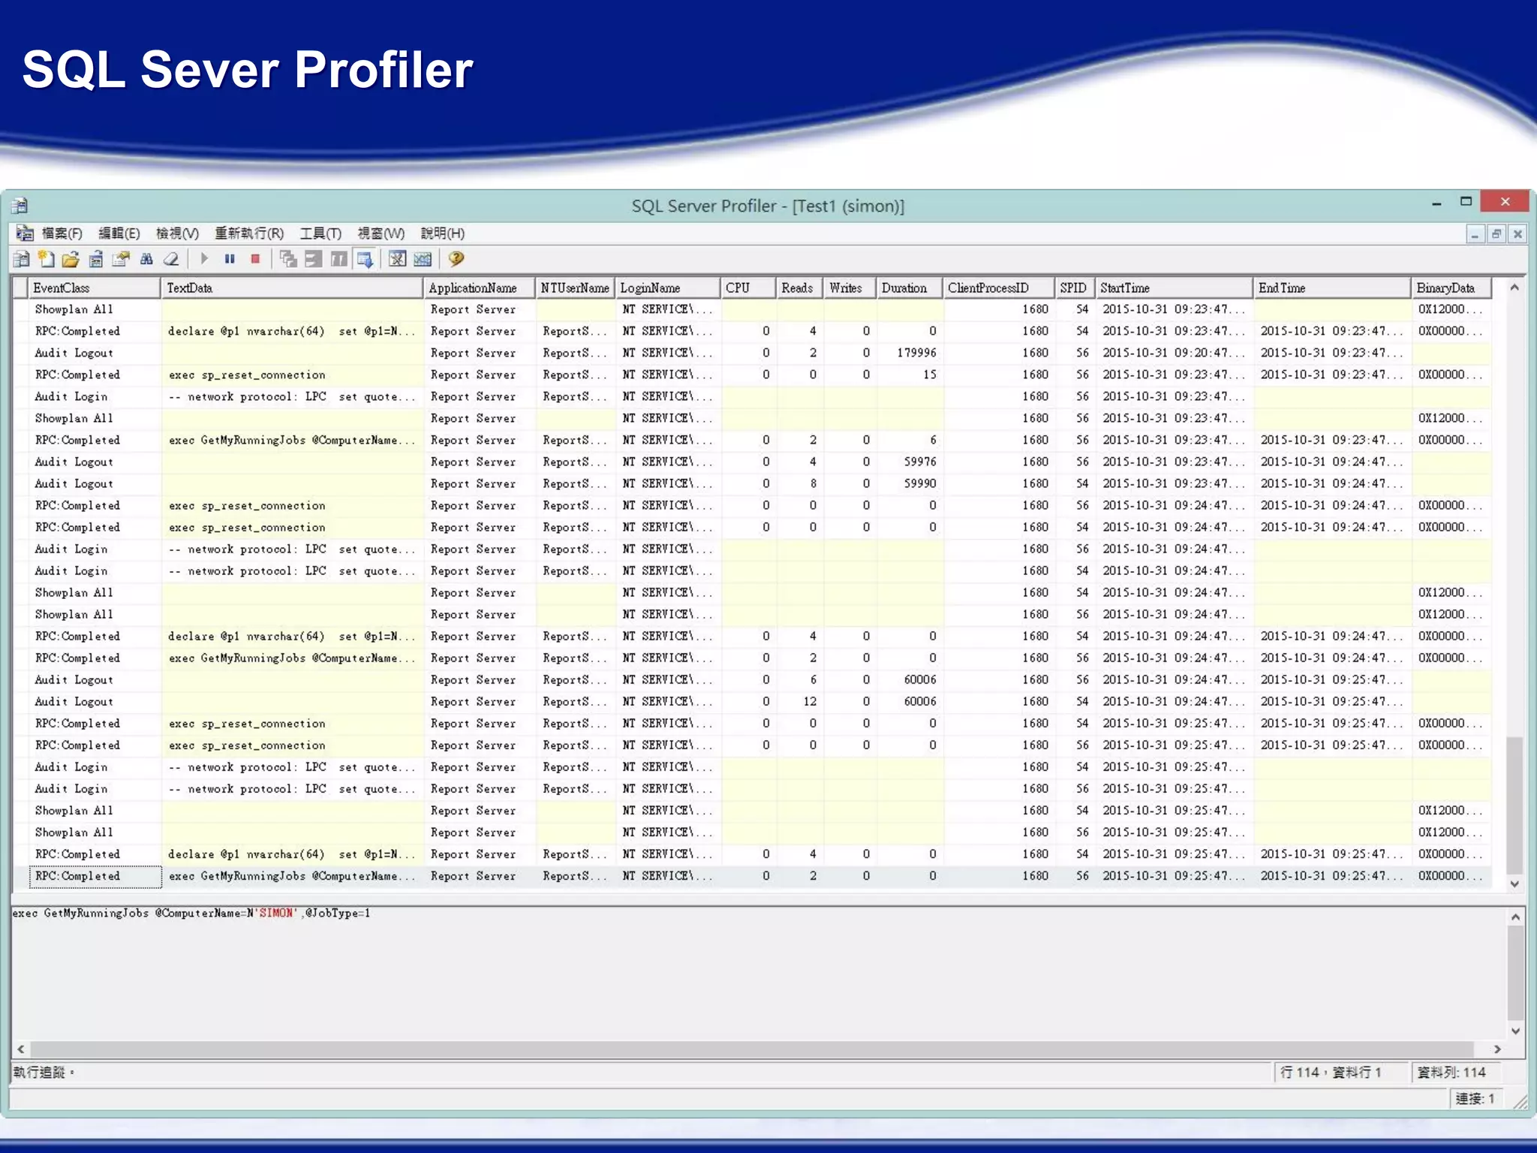Click the horizontal scrollbar left arrow
1537x1153 pixels.
click(x=21, y=1049)
